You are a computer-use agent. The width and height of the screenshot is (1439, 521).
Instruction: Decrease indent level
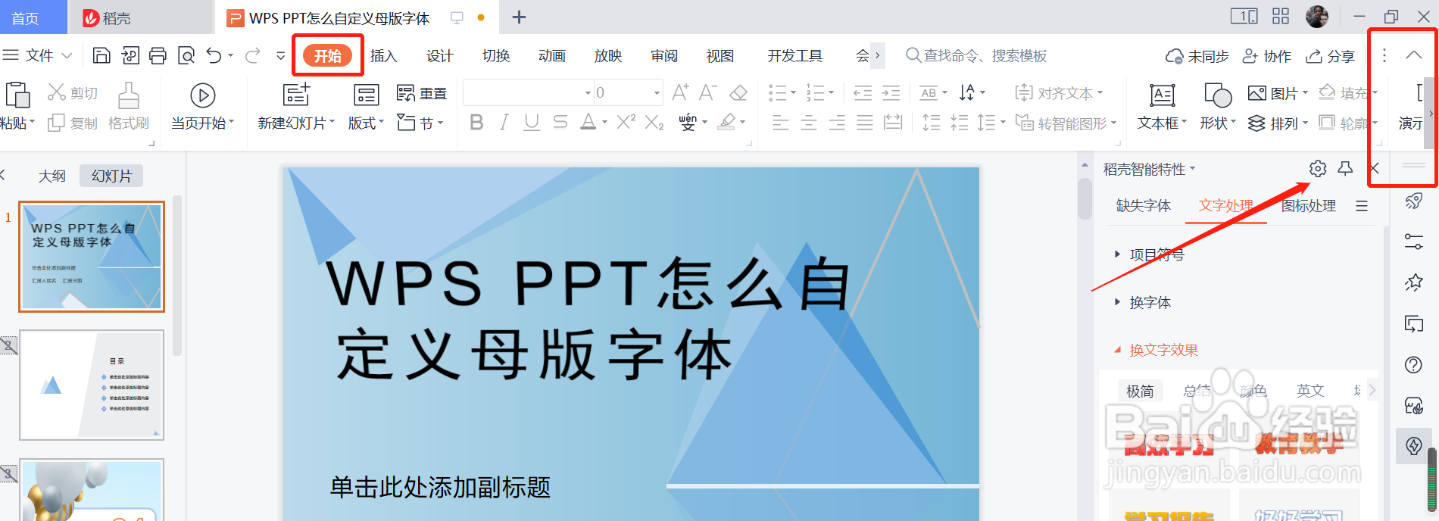coord(863,93)
